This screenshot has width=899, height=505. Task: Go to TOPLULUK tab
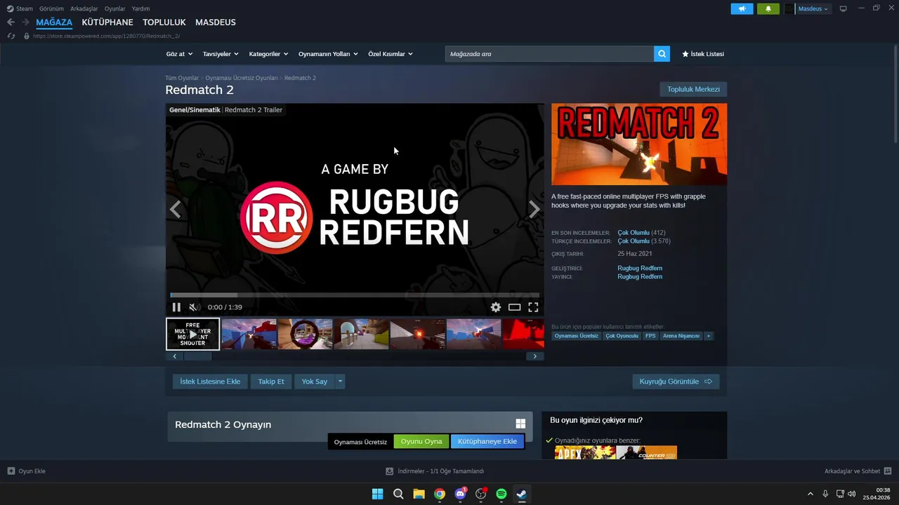164,22
